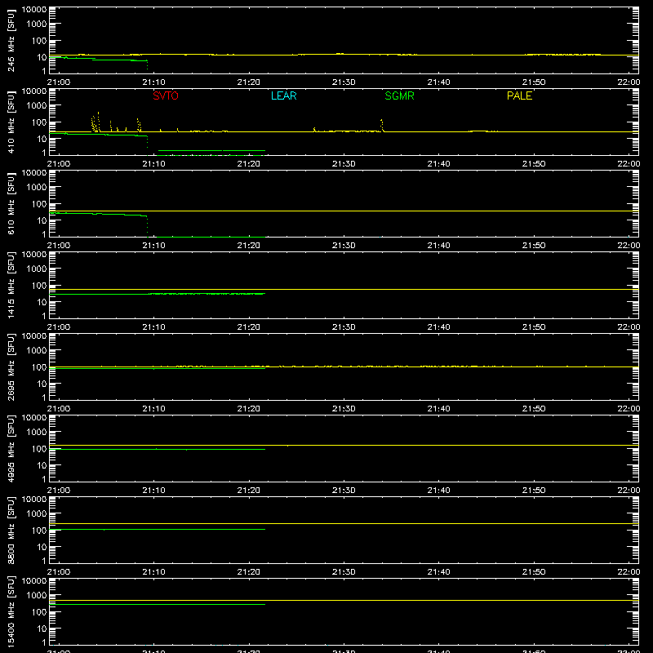Click the 100 y-axis label of 610 MHz plot

(x=39, y=203)
